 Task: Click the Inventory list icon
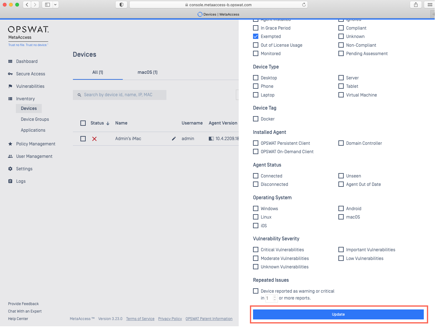(x=10, y=99)
